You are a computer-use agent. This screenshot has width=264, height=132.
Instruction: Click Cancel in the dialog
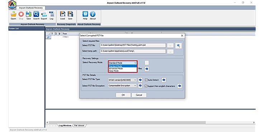click(x=139, y=95)
